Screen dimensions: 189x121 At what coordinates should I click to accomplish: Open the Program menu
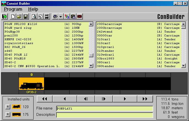13,9
